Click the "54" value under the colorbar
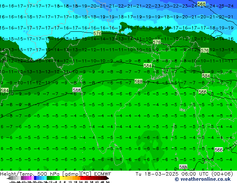This screenshot has height=183, width=237. tap(108, 182)
